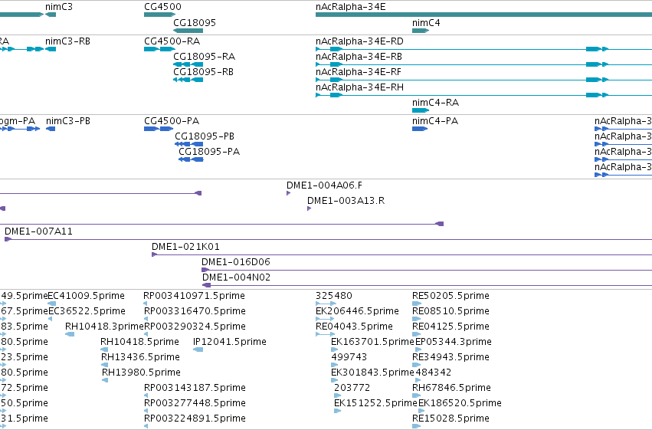Select the RE50205.5prime EST label

point(451,296)
